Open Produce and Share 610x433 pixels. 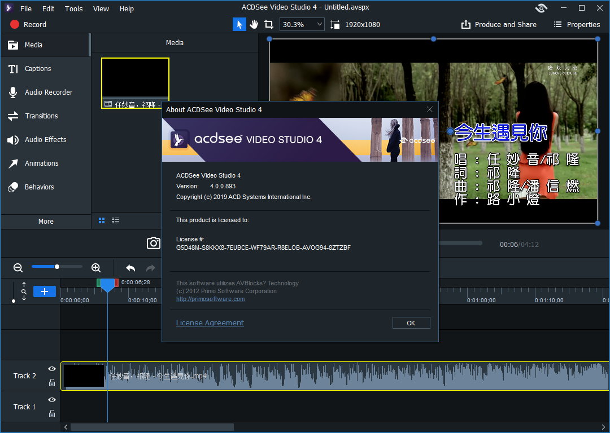click(x=499, y=24)
